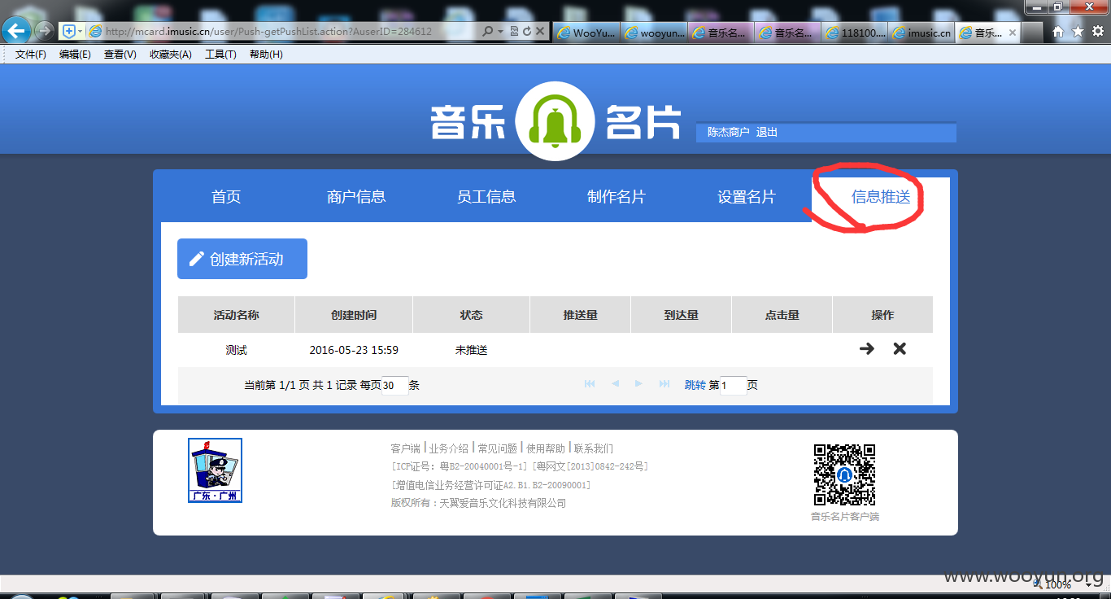Click the 创建新活动 button
The image size is (1111, 599).
[242, 259]
